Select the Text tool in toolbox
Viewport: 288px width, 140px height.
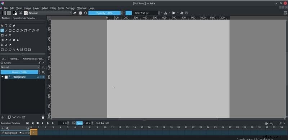(x=6, y=26)
